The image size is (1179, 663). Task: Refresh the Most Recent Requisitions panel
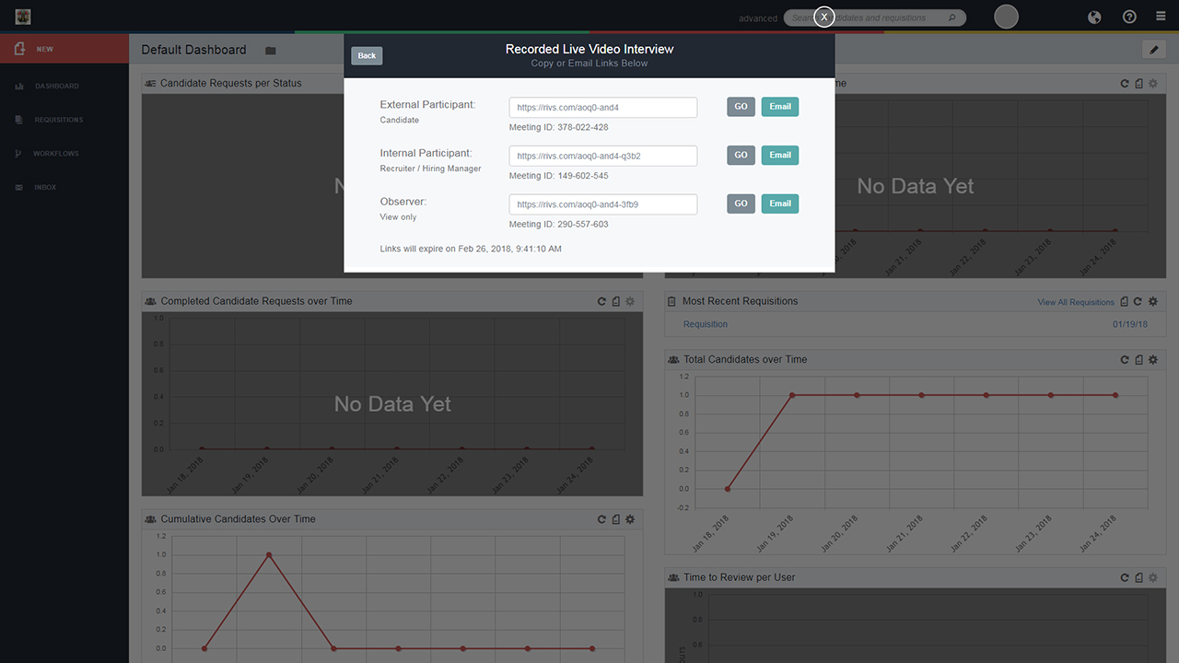(1138, 301)
